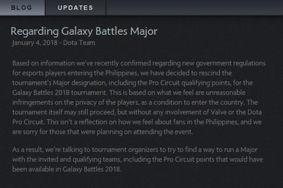The width and height of the screenshot is (283, 188).
Task: Click the line starting 'Galaxy Battles 2018 tournament'
Action: pyautogui.click(x=129, y=93)
